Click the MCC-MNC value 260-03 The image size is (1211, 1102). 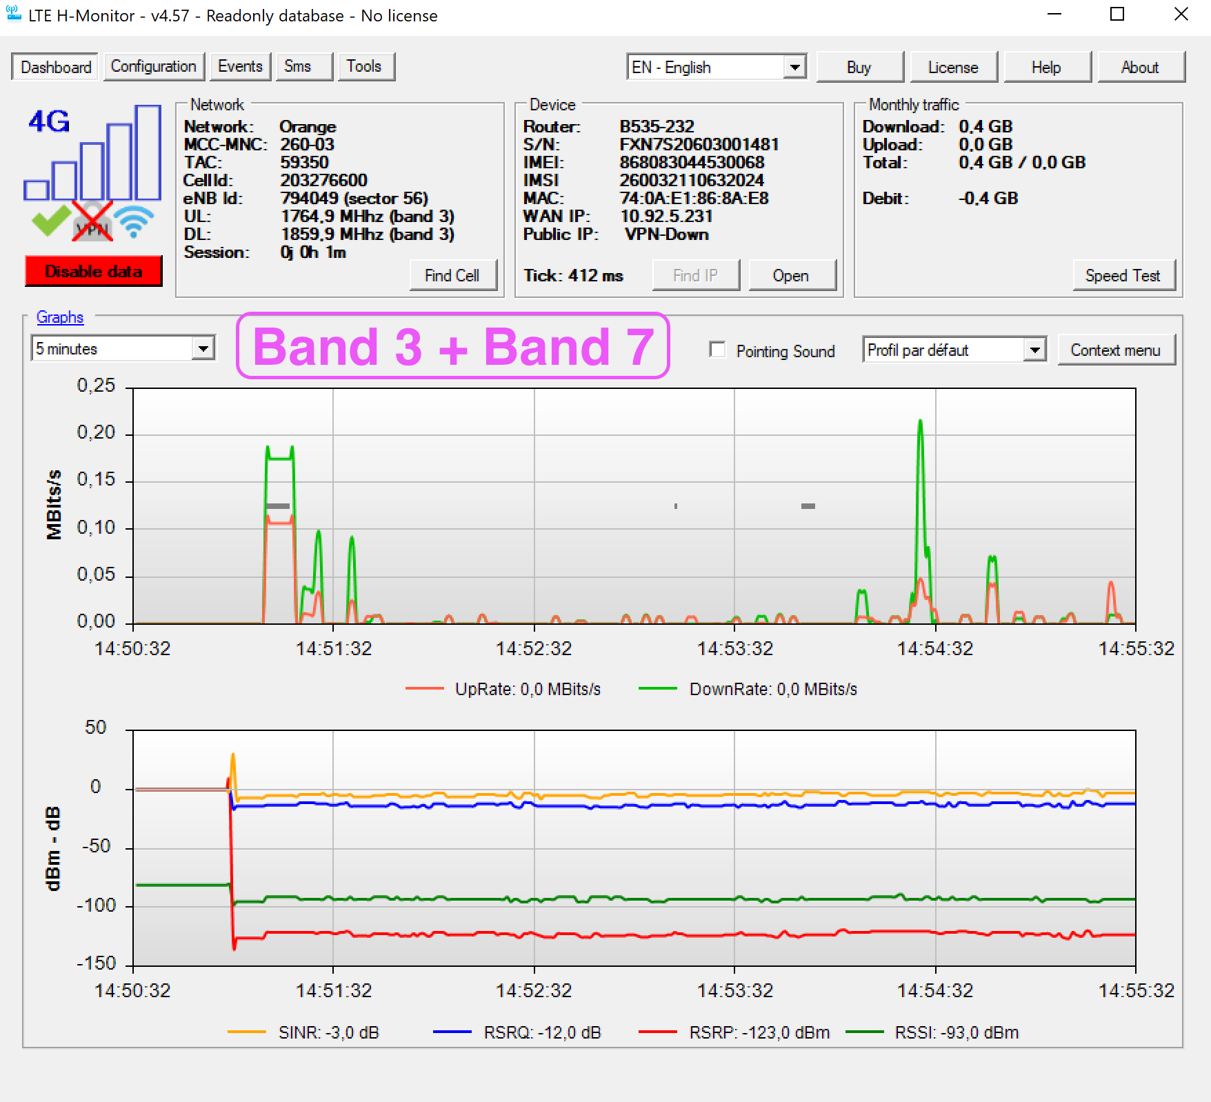(307, 144)
